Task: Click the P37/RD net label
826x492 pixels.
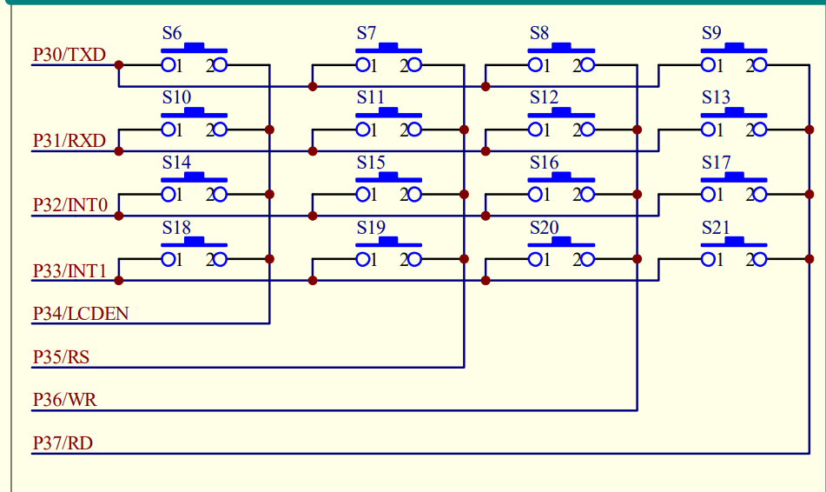Action: point(63,443)
